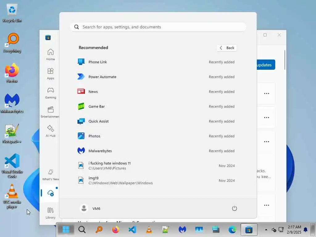Viewport: 316px width, 237px height.
Task: Click the power button in Start menu
Action: (x=235, y=208)
